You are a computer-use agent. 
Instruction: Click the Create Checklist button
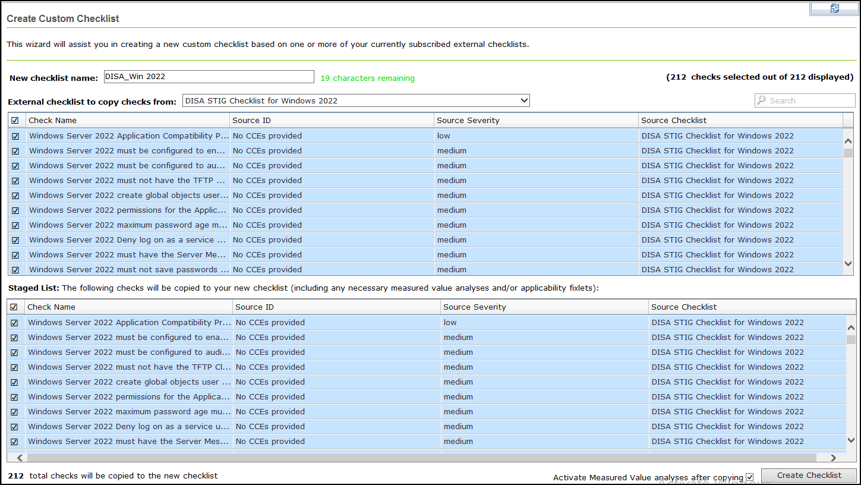pos(809,475)
